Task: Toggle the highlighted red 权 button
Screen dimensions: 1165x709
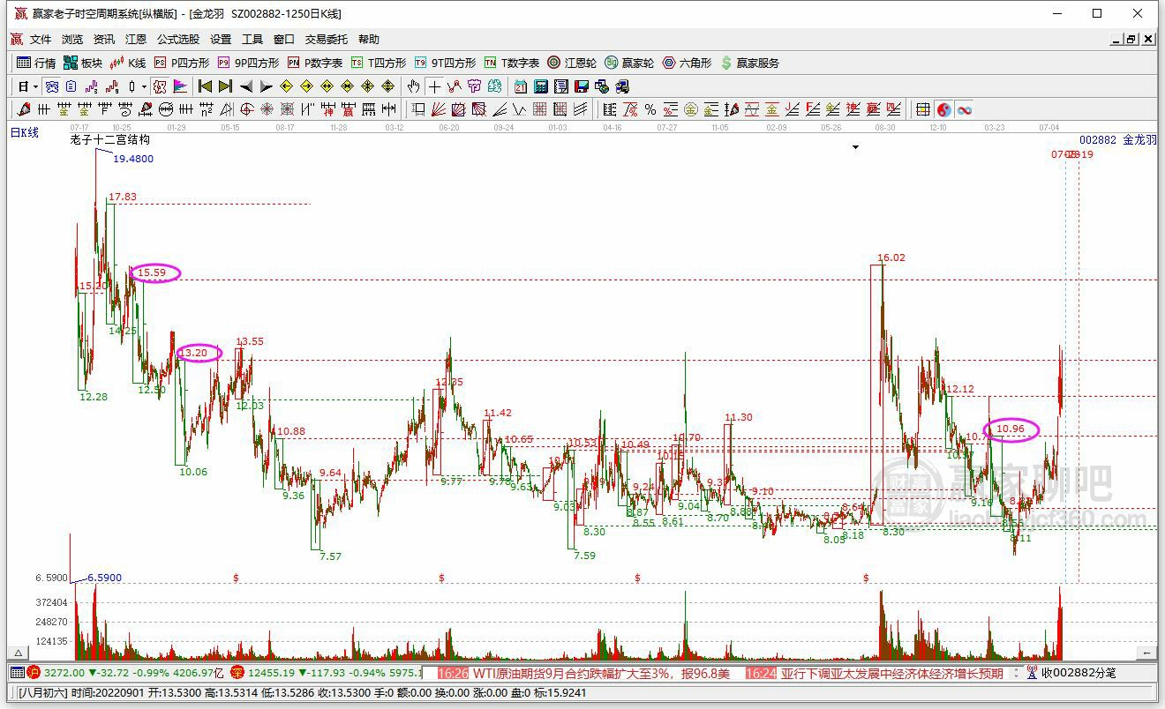Action: pos(160,86)
